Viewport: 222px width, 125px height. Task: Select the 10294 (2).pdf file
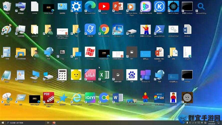coord(48,8)
